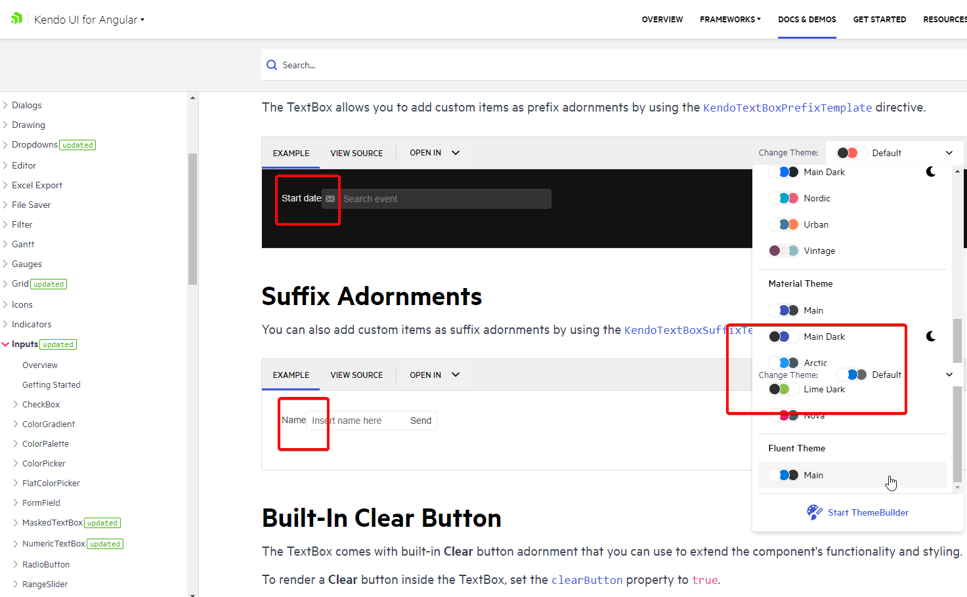This screenshot has width=967, height=597.
Task: Open the Get Started header link
Action: [x=880, y=20]
